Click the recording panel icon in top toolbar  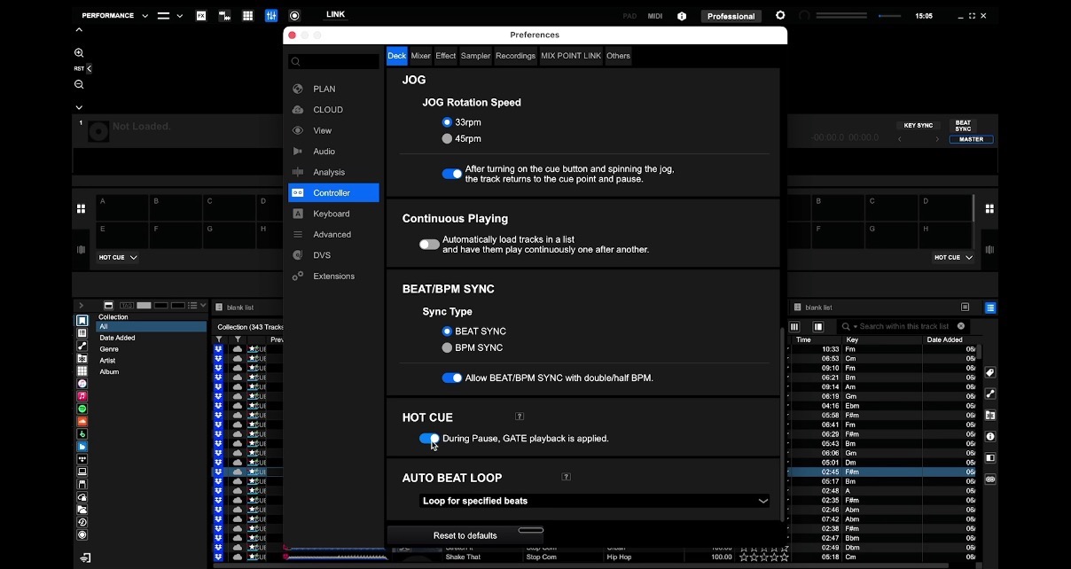pos(294,16)
